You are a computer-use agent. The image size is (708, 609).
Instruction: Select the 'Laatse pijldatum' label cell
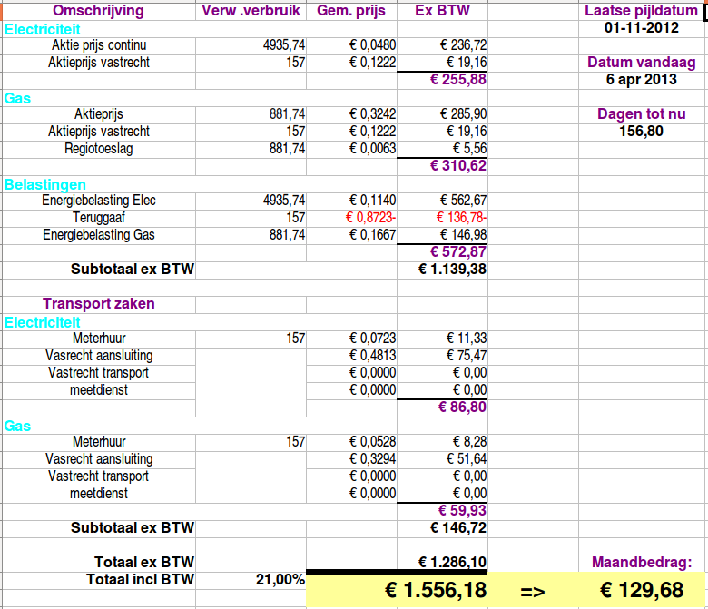coord(641,10)
